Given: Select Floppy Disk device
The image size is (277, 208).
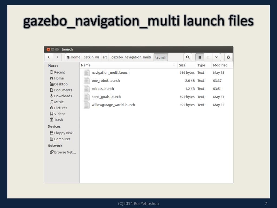Looking at the screenshot, I should (x=61, y=133).
